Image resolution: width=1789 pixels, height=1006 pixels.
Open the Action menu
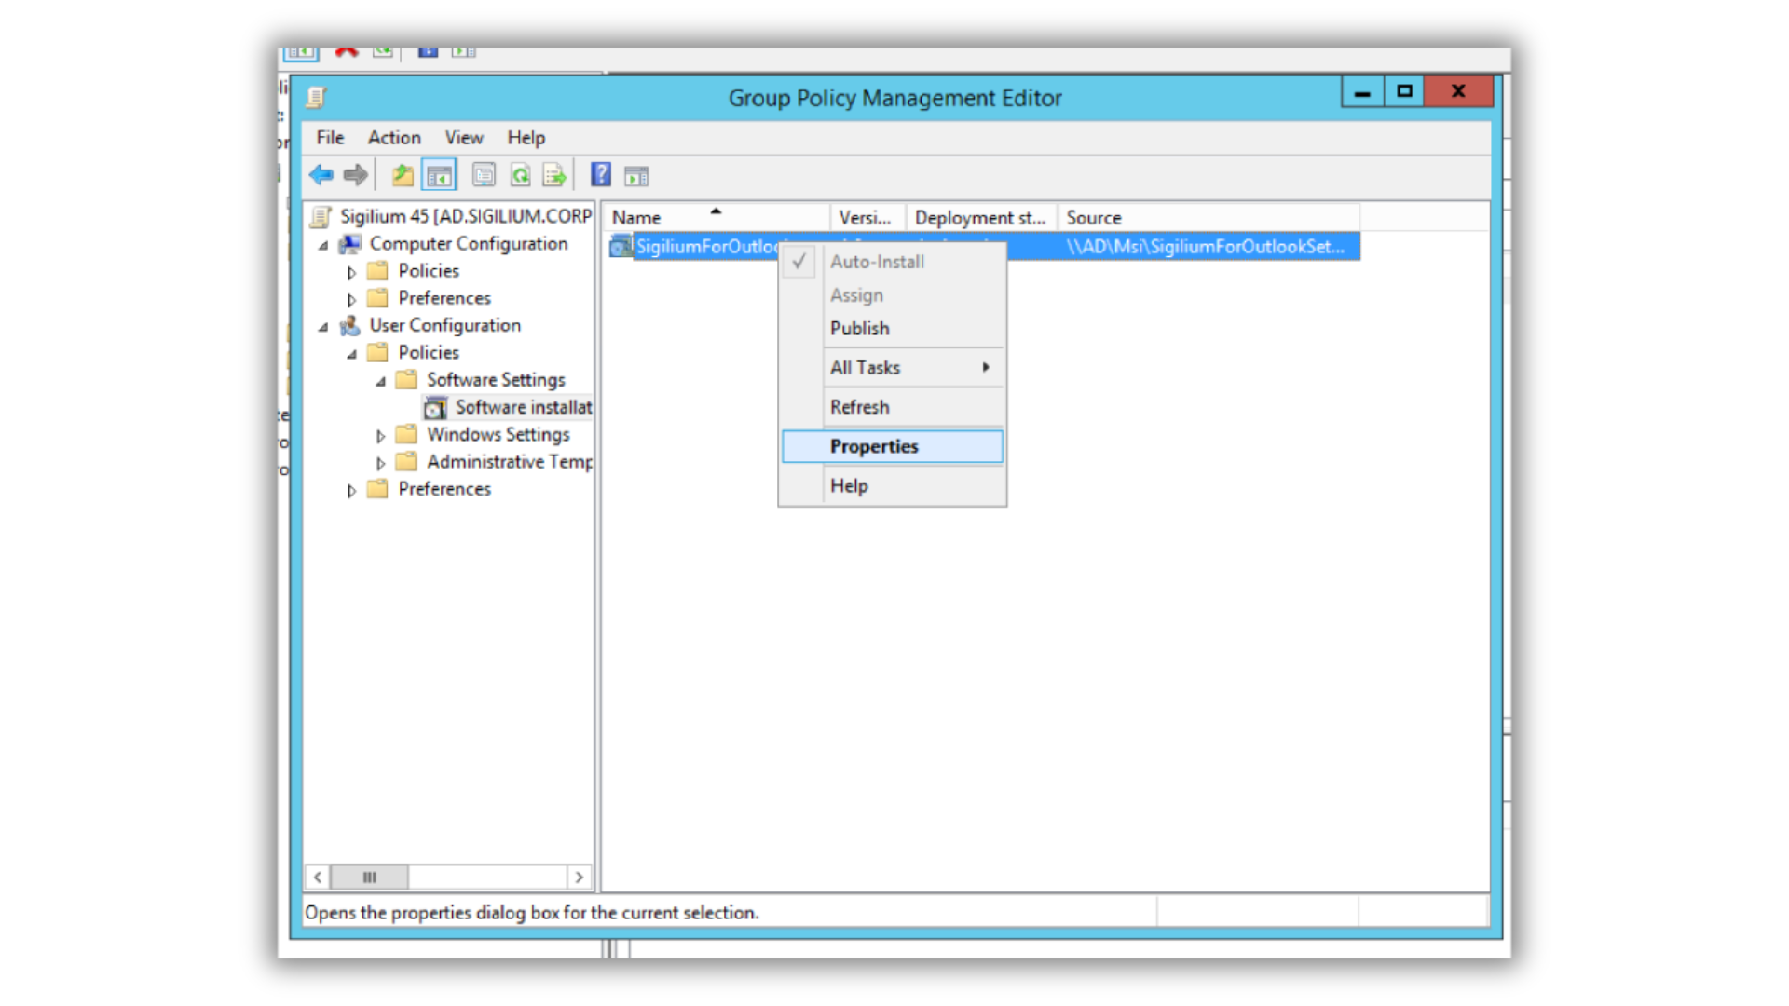click(x=393, y=138)
